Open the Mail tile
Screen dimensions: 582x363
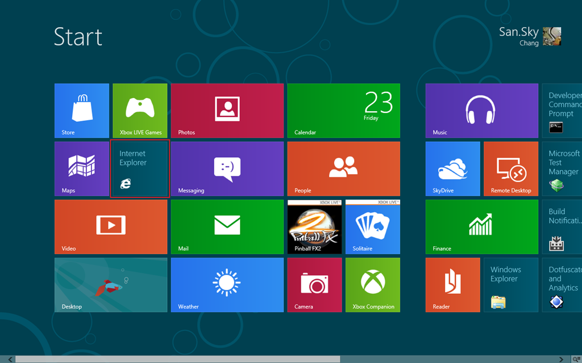[227, 227]
